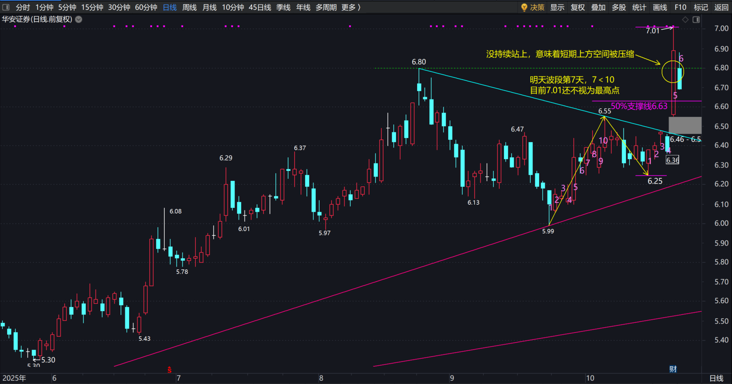This screenshot has width=732, height=384.
Task: Open the 叠加 overlay menu
Action: click(598, 8)
